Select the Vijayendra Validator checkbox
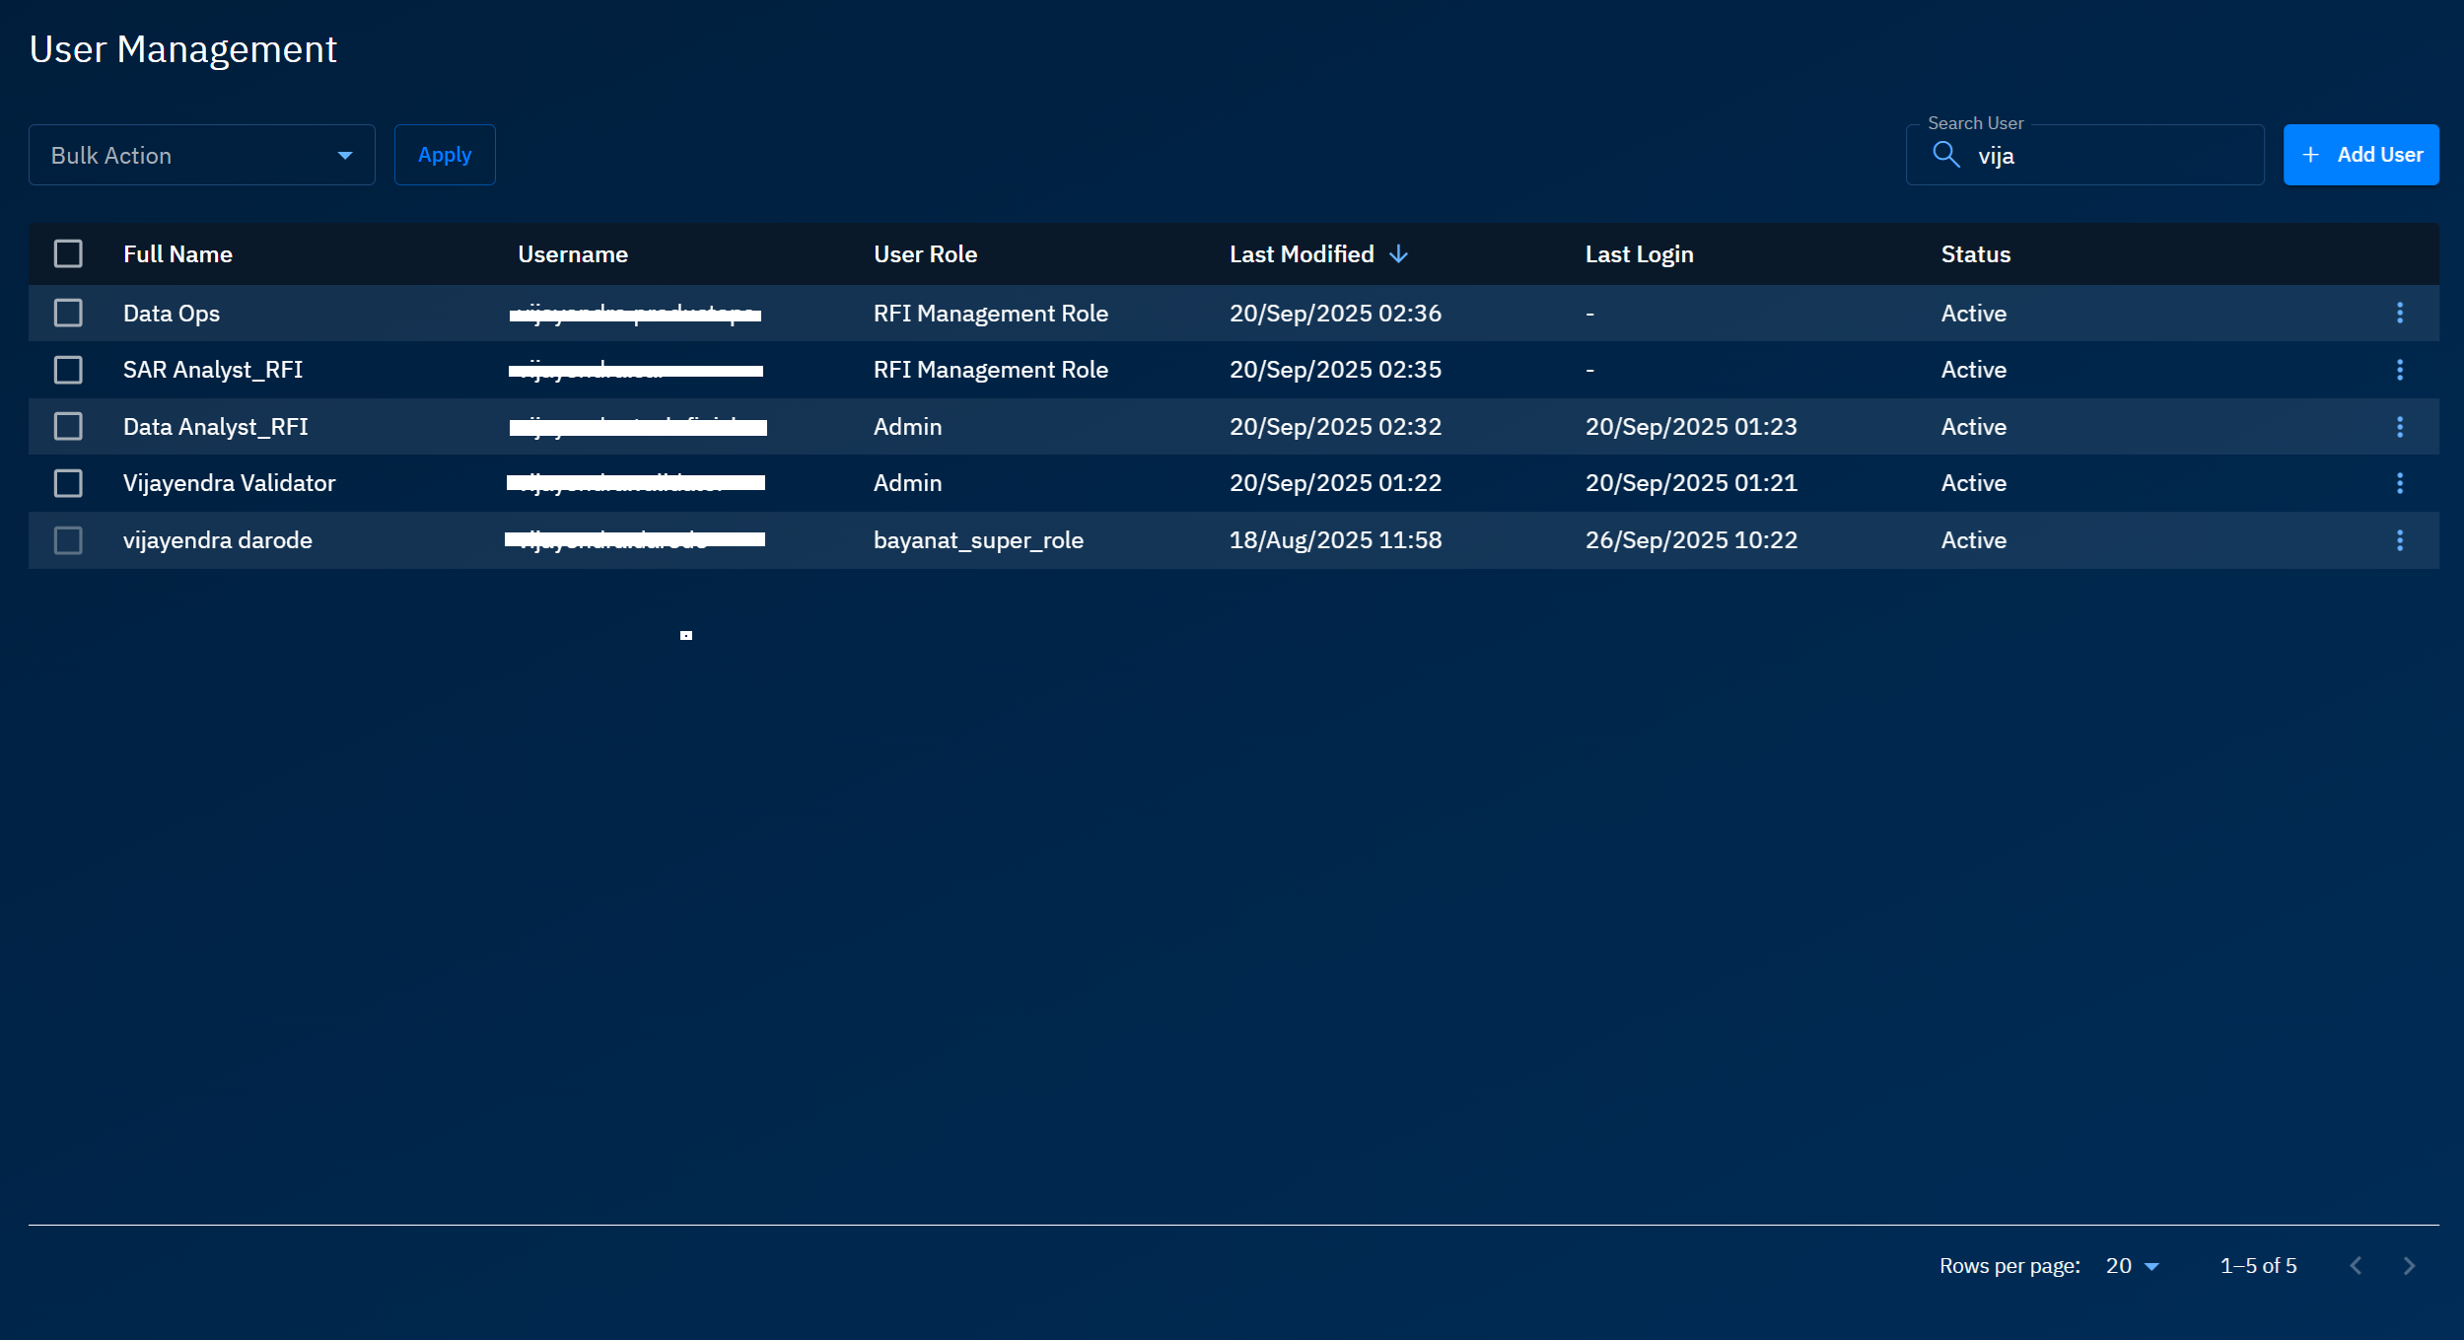2464x1340 pixels. tap(68, 483)
